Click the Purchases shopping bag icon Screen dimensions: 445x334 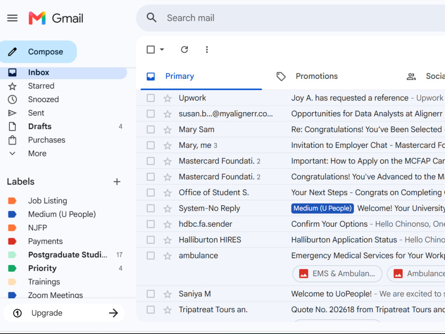pyautogui.click(x=12, y=140)
